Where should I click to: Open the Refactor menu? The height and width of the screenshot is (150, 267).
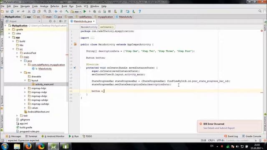tap(55, 6)
